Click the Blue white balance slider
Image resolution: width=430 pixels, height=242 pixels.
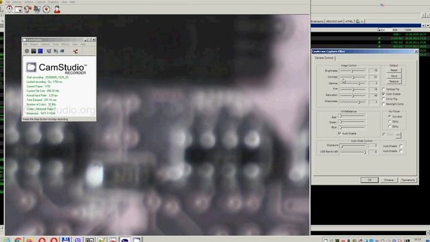(352, 127)
